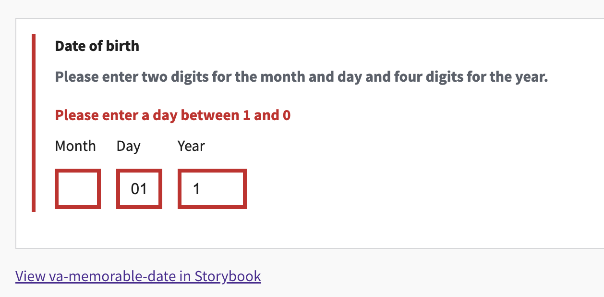
Task: Click the Date of birth heading
Action: 97,46
